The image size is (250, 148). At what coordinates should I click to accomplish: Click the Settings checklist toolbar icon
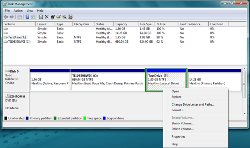point(70,17)
